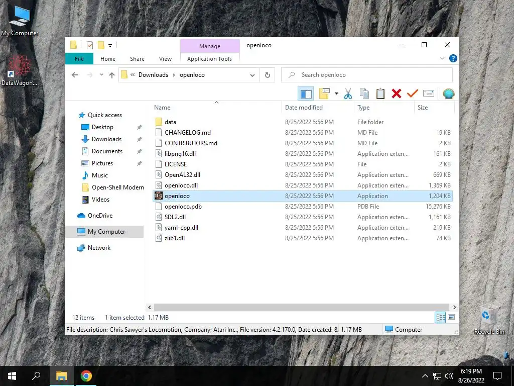514x386 pixels.
Task: Select Downloads in the navigation pane
Action: [106, 139]
